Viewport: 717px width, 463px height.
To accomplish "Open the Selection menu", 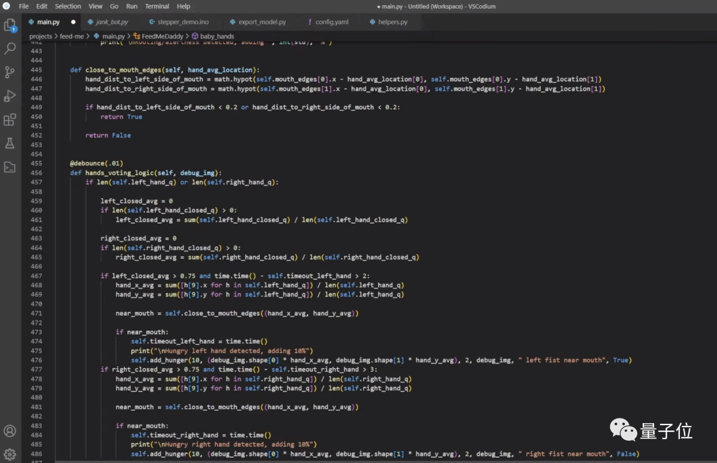I will click(x=68, y=6).
